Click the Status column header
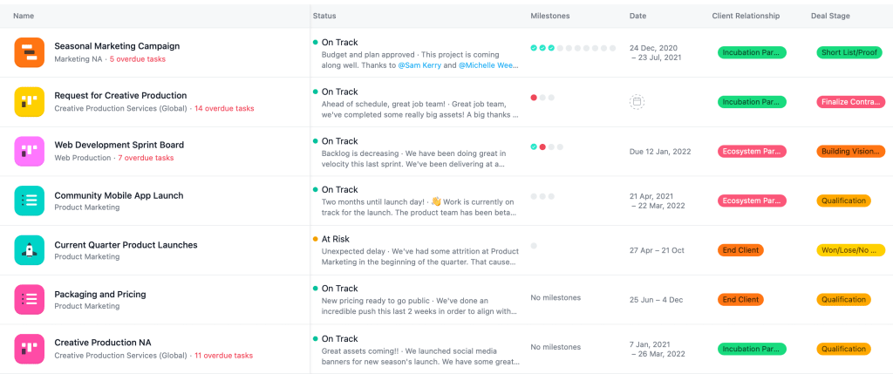This screenshot has height=374, width=893. point(324,16)
